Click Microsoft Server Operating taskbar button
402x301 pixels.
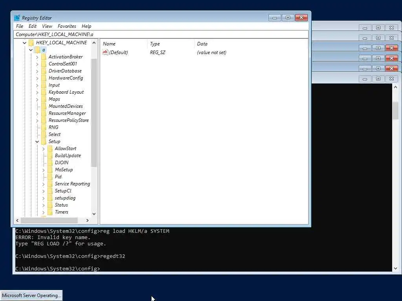[x=31, y=296]
